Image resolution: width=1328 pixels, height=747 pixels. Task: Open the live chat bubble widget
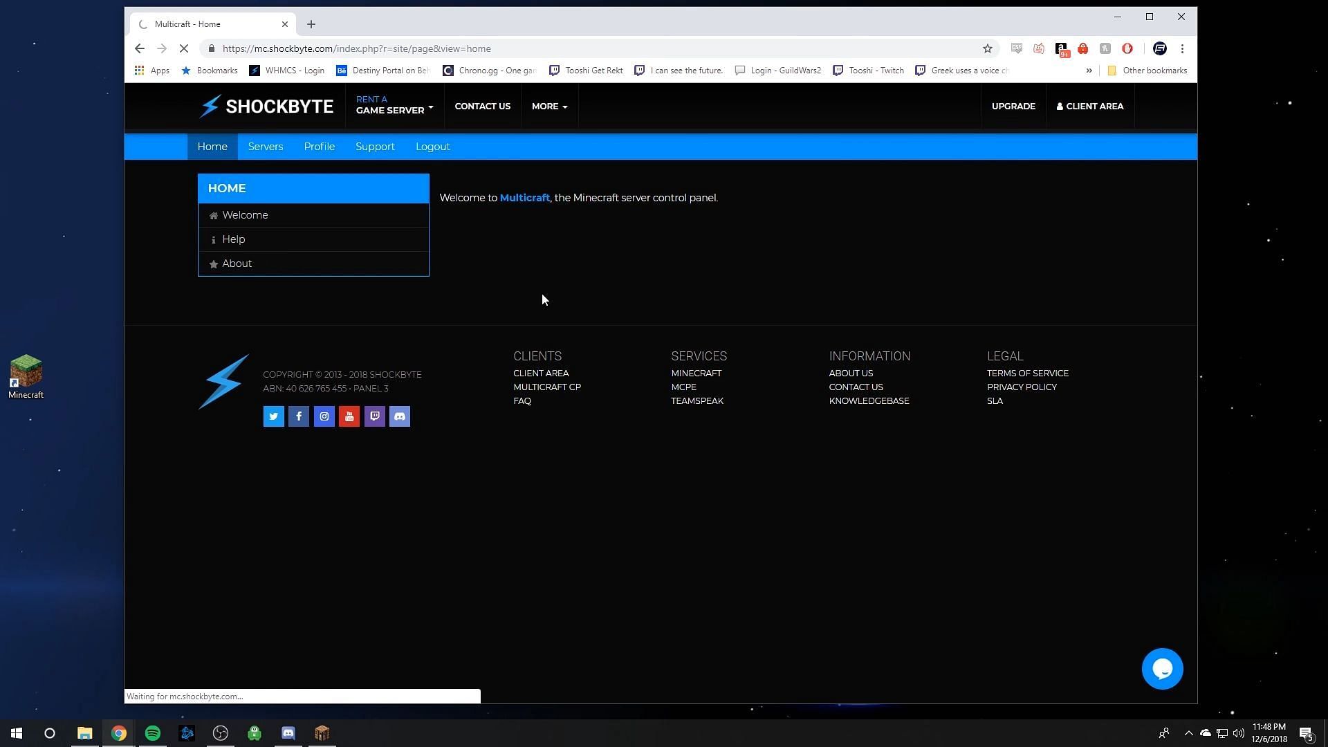tap(1162, 669)
